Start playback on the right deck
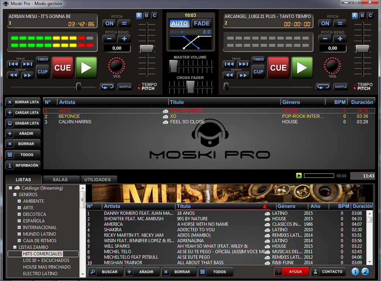Image resolution: width=381 pixels, height=281 pixels. coord(302,68)
